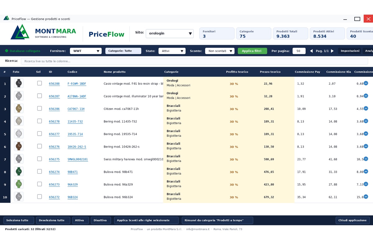Select checkbox for product 656277

click(x=39, y=134)
